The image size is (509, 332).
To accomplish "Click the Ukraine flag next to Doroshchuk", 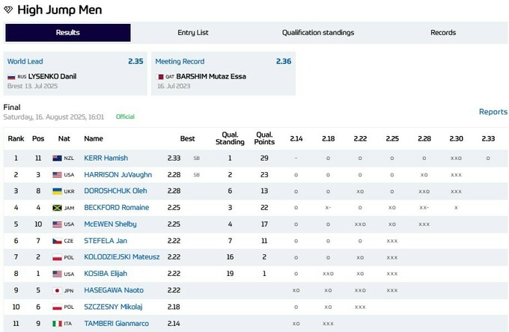I will tap(57, 191).
